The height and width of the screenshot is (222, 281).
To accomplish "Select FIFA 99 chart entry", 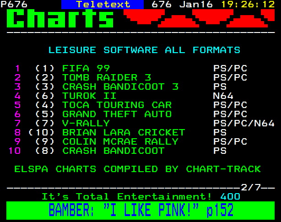I will (86, 69).
